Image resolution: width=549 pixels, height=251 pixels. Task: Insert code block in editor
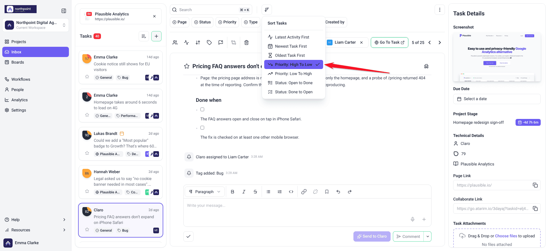[291, 192]
